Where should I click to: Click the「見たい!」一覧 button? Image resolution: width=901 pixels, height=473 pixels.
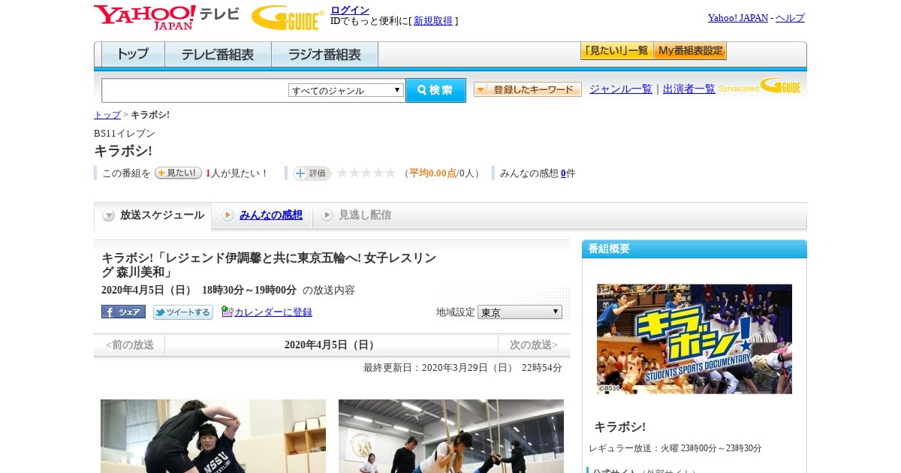click(616, 51)
